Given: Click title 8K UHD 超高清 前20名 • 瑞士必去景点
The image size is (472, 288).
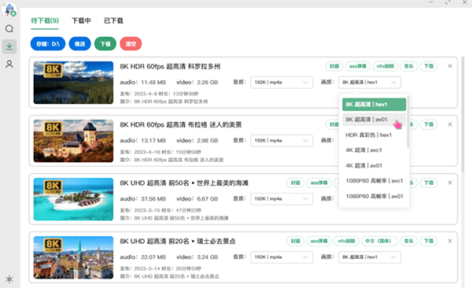Looking at the screenshot, I should pyautogui.click(x=178, y=241).
